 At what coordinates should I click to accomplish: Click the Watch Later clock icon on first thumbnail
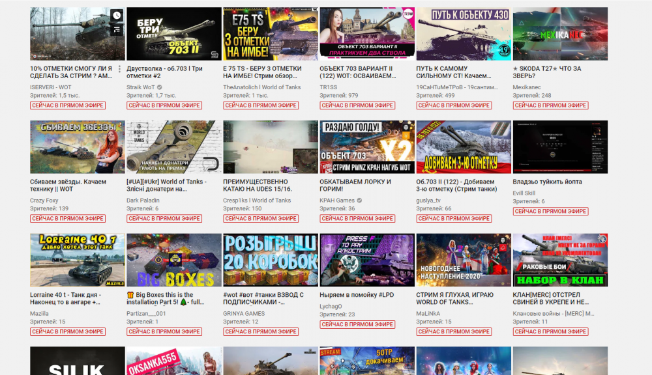pos(117,15)
